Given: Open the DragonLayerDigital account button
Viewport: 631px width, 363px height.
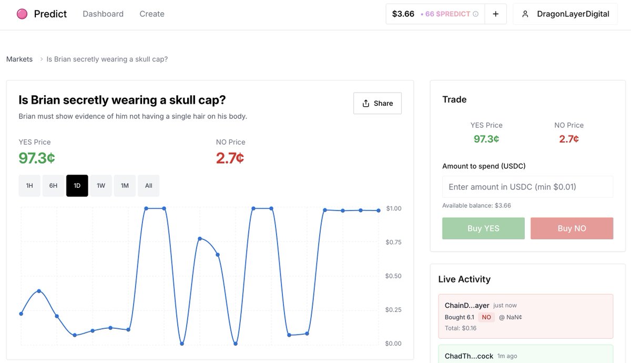Looking at the screenshot, I should pos(565,14).
